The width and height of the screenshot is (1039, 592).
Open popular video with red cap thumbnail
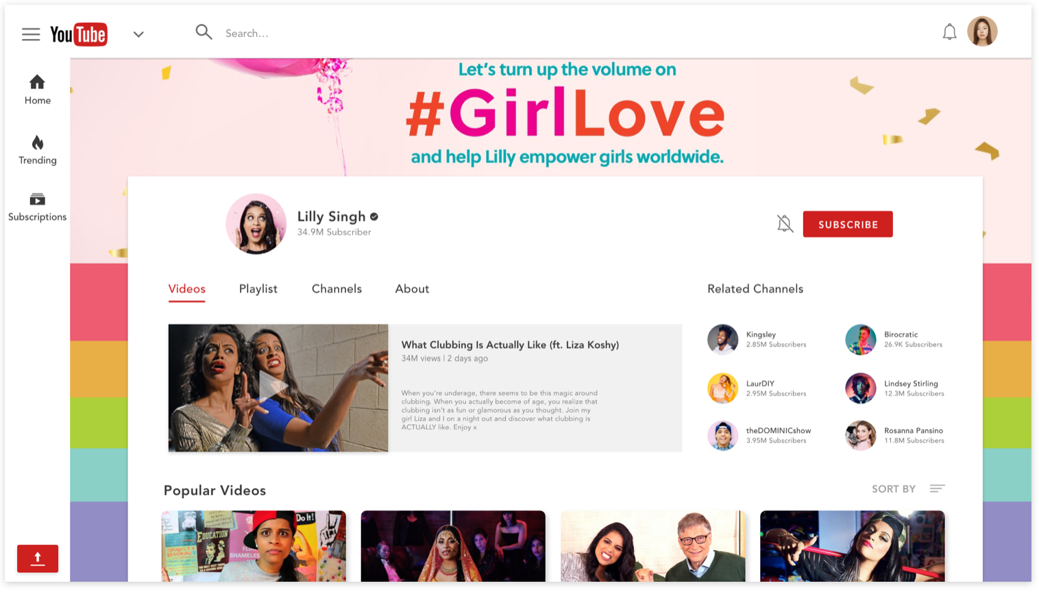coord(254,546)
